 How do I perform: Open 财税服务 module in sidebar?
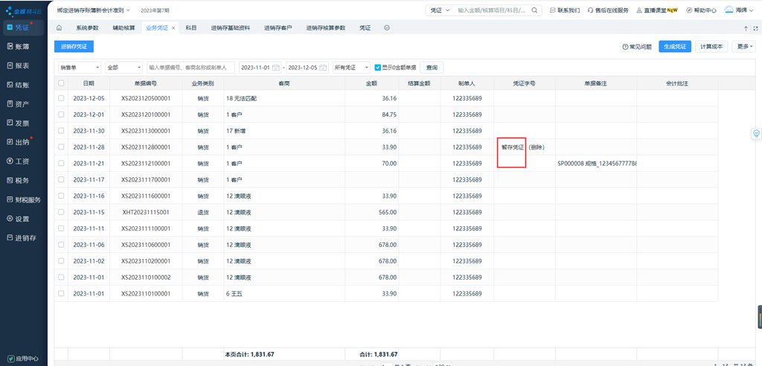(x=22, y=199)
